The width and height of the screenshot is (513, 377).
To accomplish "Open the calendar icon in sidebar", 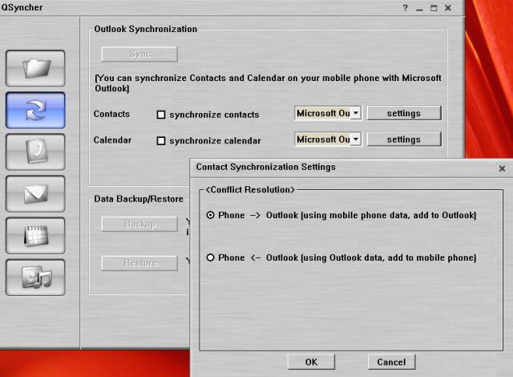I will [x=35, y=236].
